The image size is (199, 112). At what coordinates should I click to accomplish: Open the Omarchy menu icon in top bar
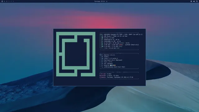coord(2,1)
